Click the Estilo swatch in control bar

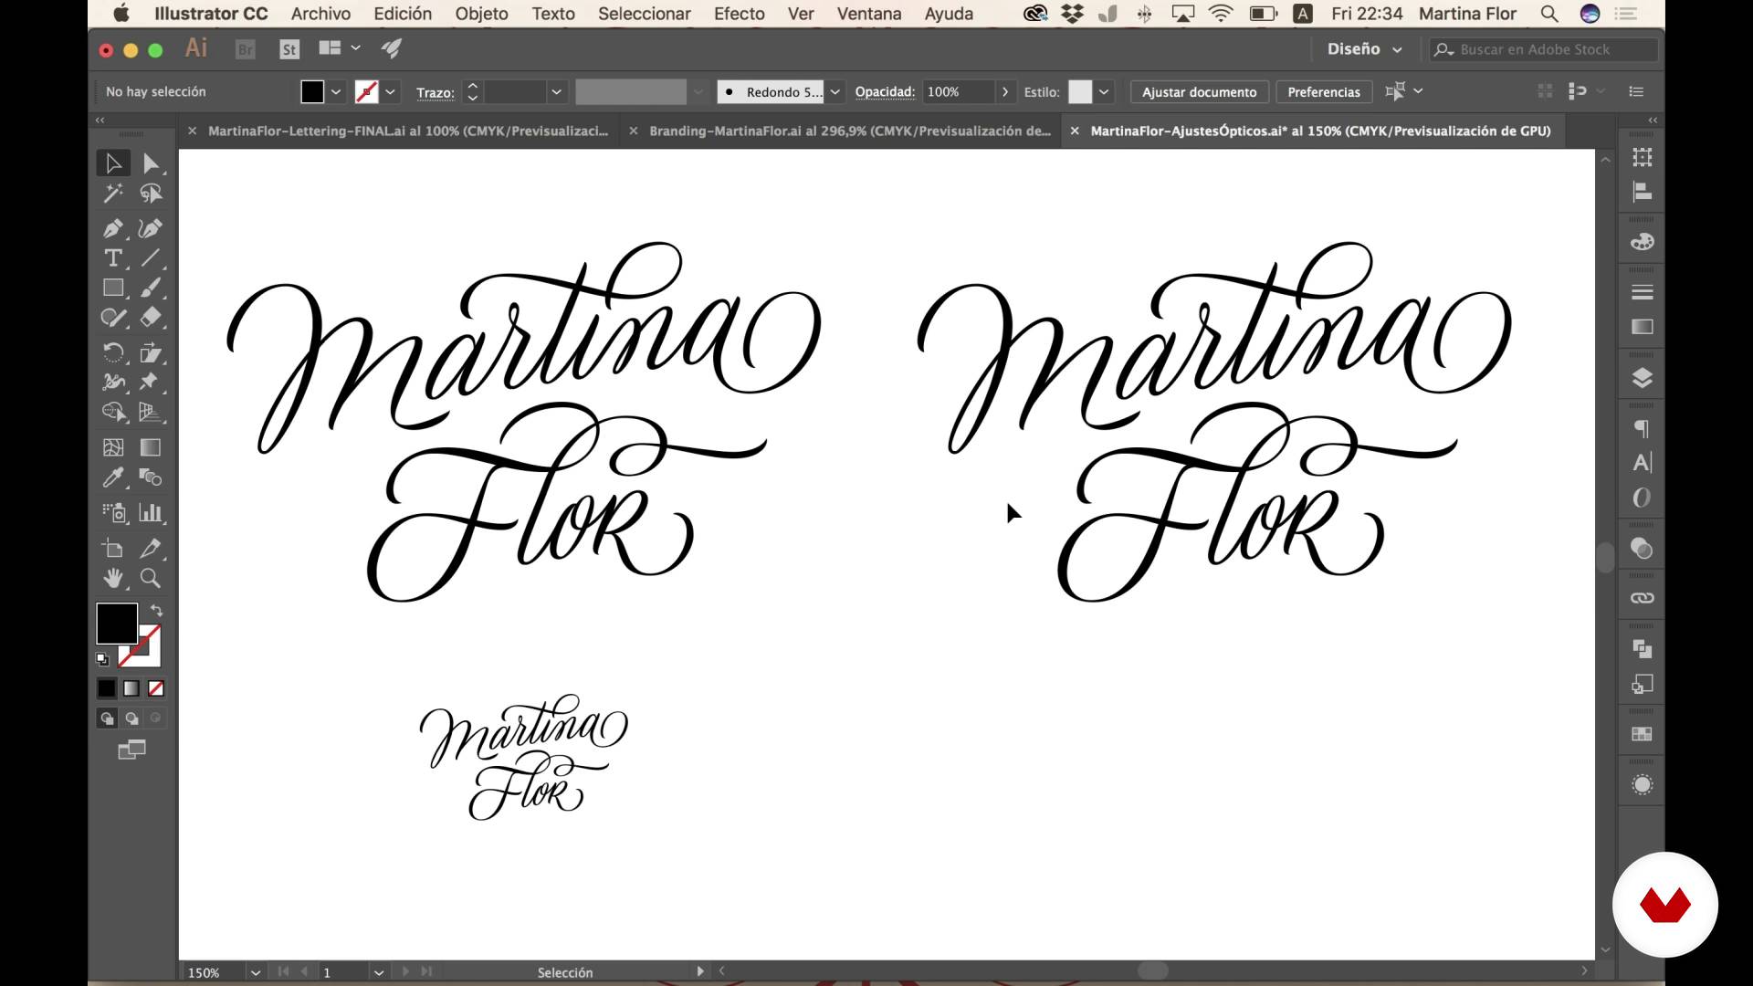pyautogui.click(x=1079, y=92)
